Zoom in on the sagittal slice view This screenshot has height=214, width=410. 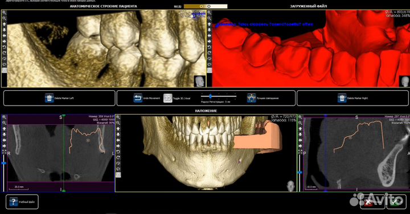(x=300, y=118)
